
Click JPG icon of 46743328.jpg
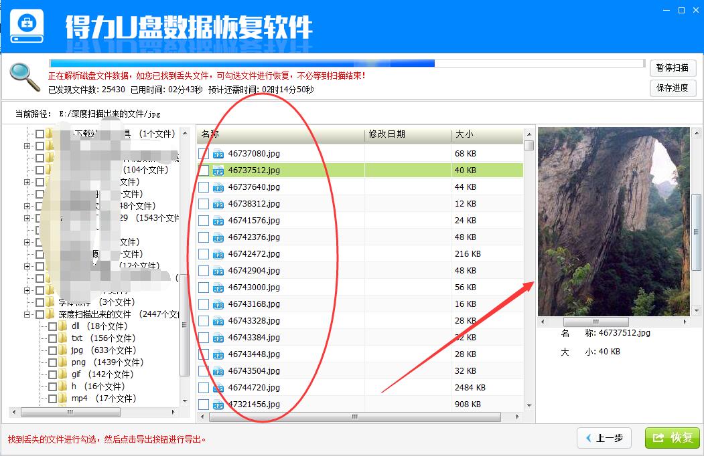tap(218, 321)
